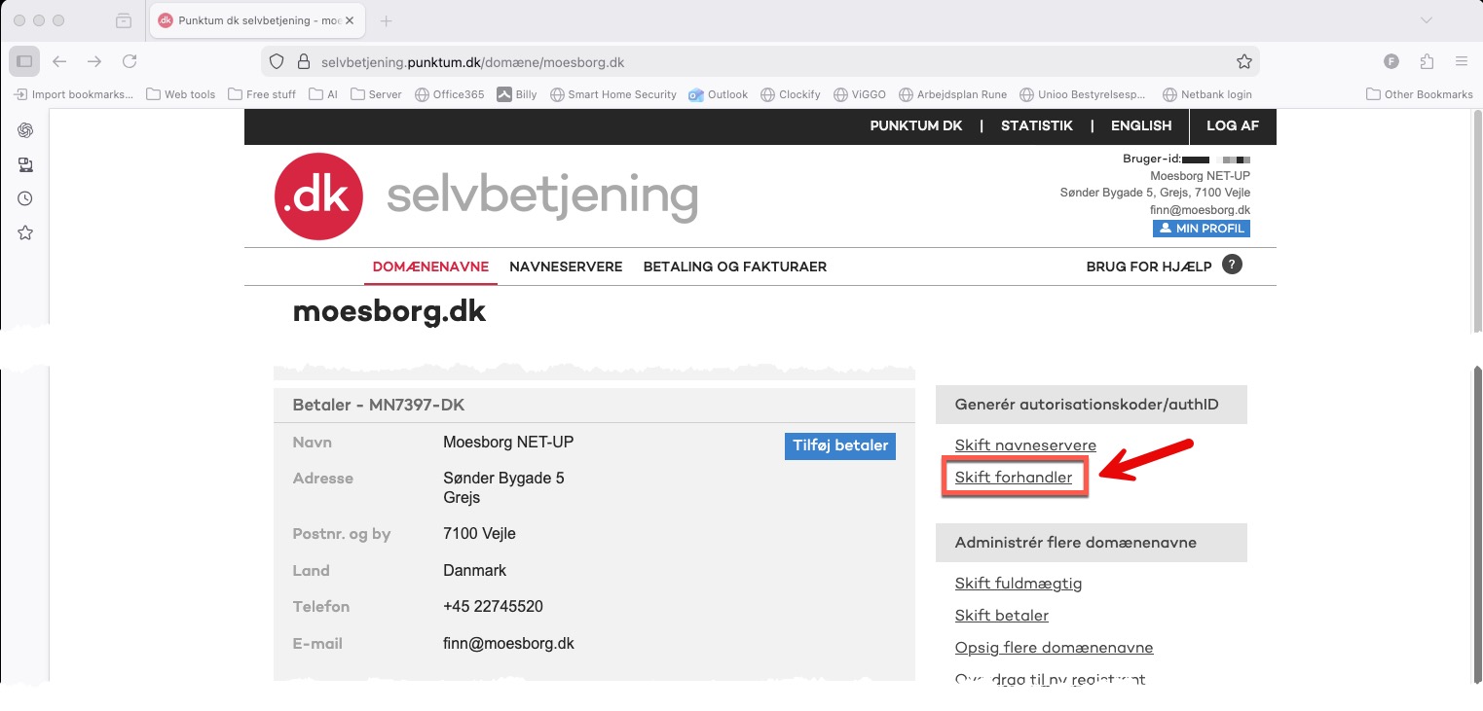This screenshot has width=1483, height=711.
Task: View site lock information
Action: pos(303,61)
